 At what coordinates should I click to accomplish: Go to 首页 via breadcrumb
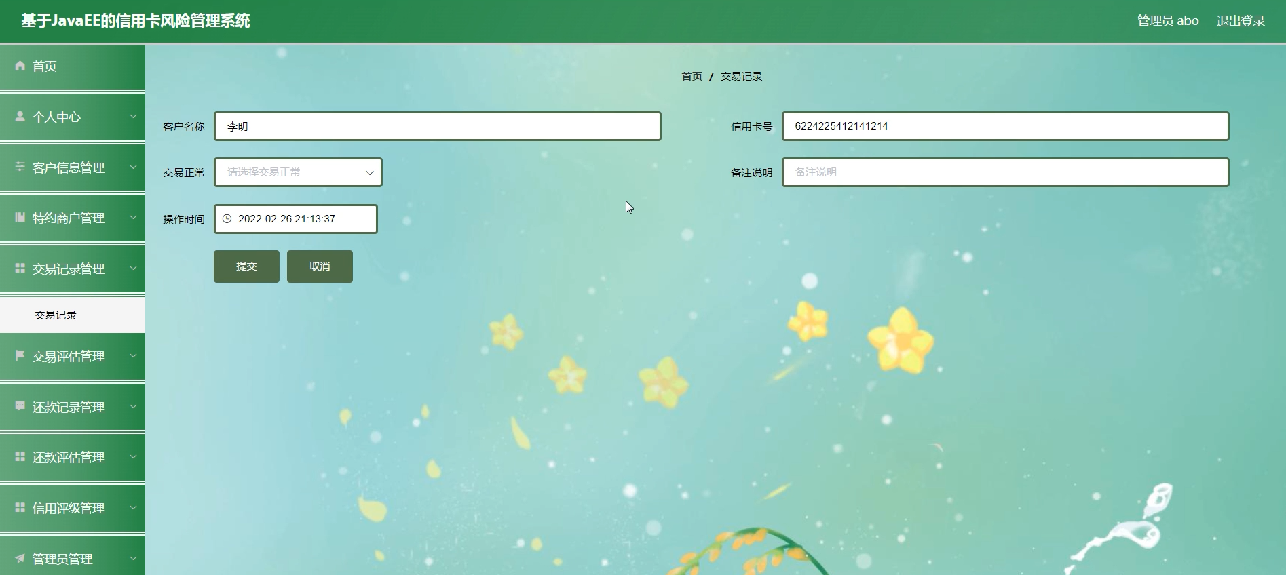(692, 77)
